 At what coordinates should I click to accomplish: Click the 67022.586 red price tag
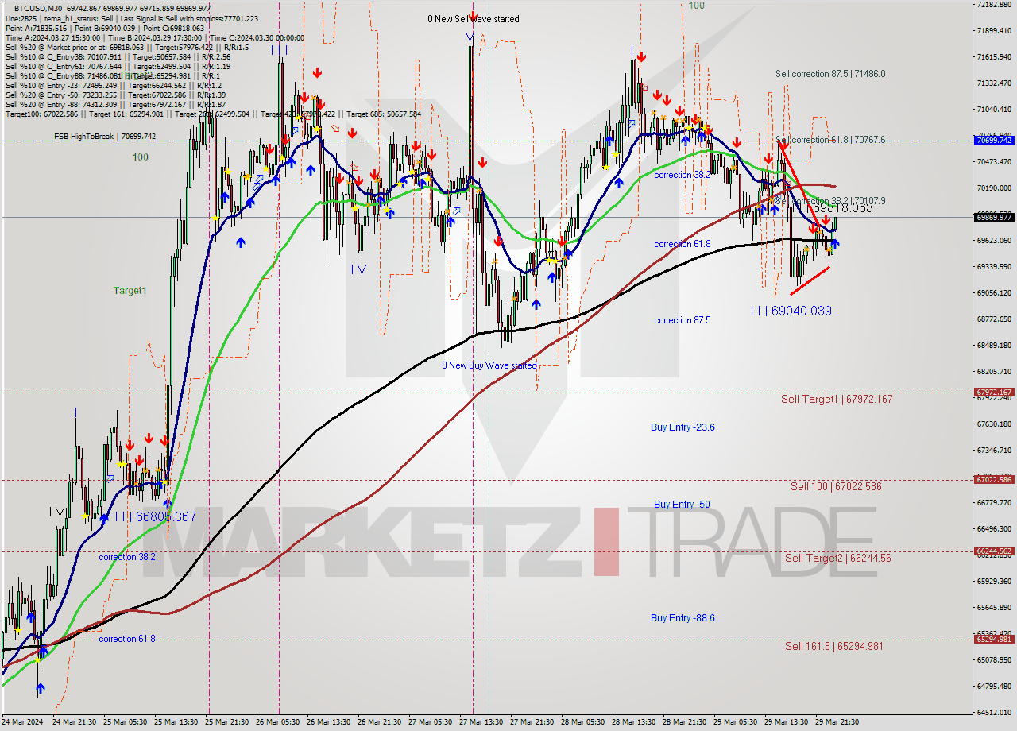click(993, 480)
